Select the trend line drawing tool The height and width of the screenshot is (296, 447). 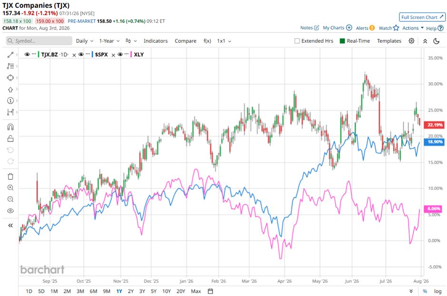10,55
